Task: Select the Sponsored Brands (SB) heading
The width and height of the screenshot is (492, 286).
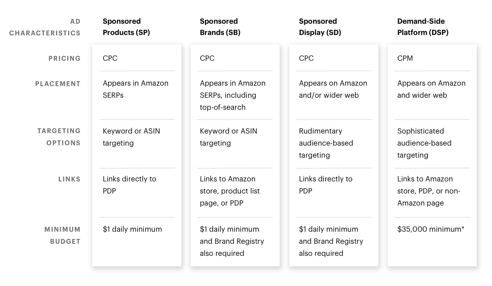Action: click(220, 27)
